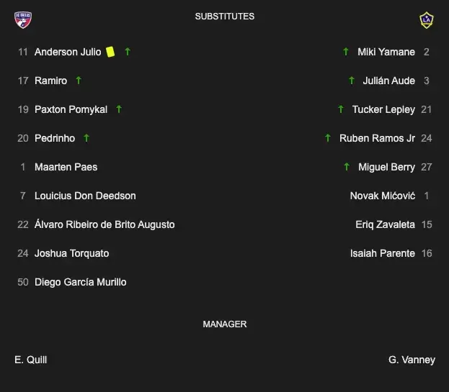The image size is (449, 392).
Task: Click substitution arrow beside Miki Yamane
Action: click(x=346, y=52)
